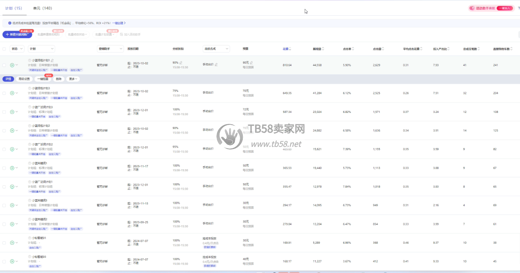520x273 pixels.
Task: Click green status icon for 小蓝关键词3 row
Action: [x=12, y=205]
